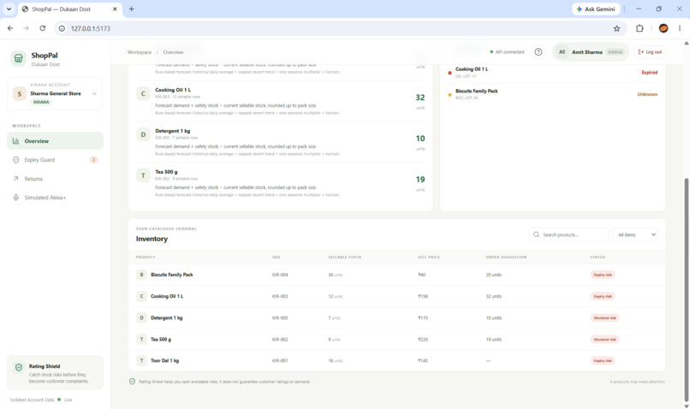Click the Overview bar chart icon
This screenshot has height=409, width=690.
[x=16, y=140]
